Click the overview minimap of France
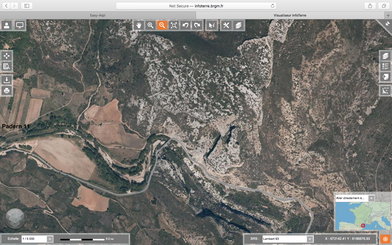 tap(361, 216)
